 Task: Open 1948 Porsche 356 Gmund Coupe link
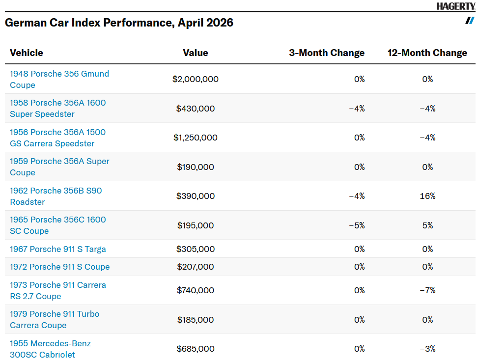click(x=59, y=79)
